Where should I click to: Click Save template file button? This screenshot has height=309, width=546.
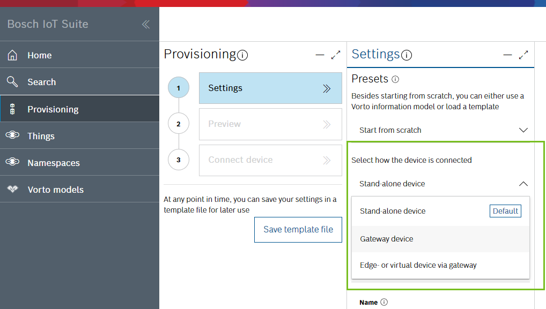(298, 229)
